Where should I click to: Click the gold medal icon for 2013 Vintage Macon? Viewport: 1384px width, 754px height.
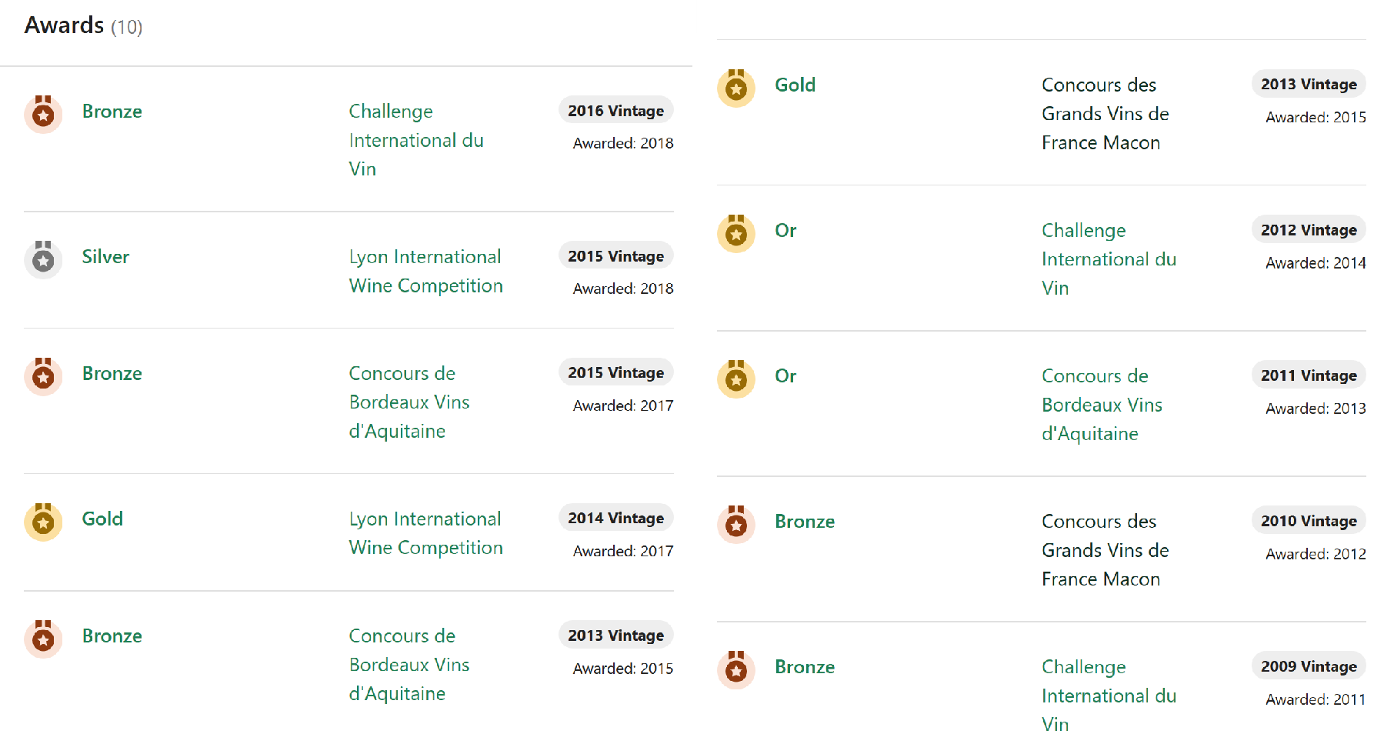pyautogui.click(x=736, y=88)
